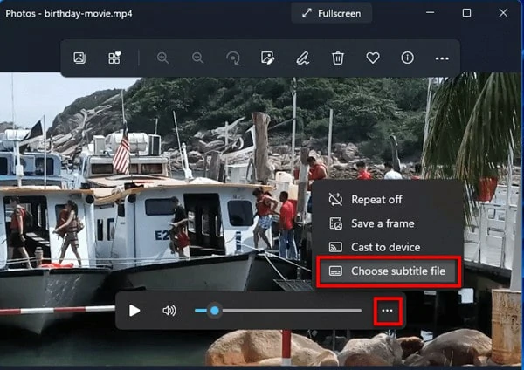Minimize the Photos window
Image resolution: width=524 pixels, height=370 pixels.
[431, 13]
